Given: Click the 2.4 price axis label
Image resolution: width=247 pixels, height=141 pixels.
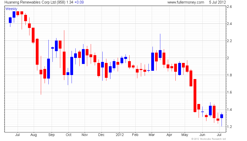Looking at the screenshot, I should (x=229, y=24).
